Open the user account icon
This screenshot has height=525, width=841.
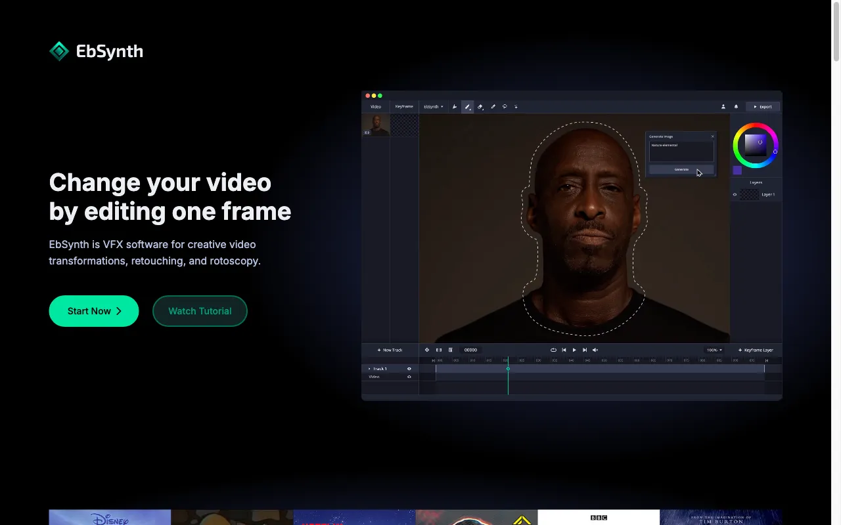click(x=723, y=106)
